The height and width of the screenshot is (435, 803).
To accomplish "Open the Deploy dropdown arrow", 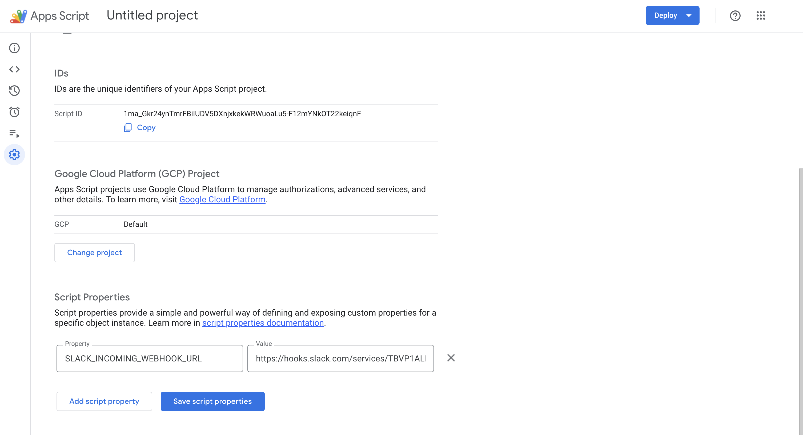I will click(x=689, y=15).
